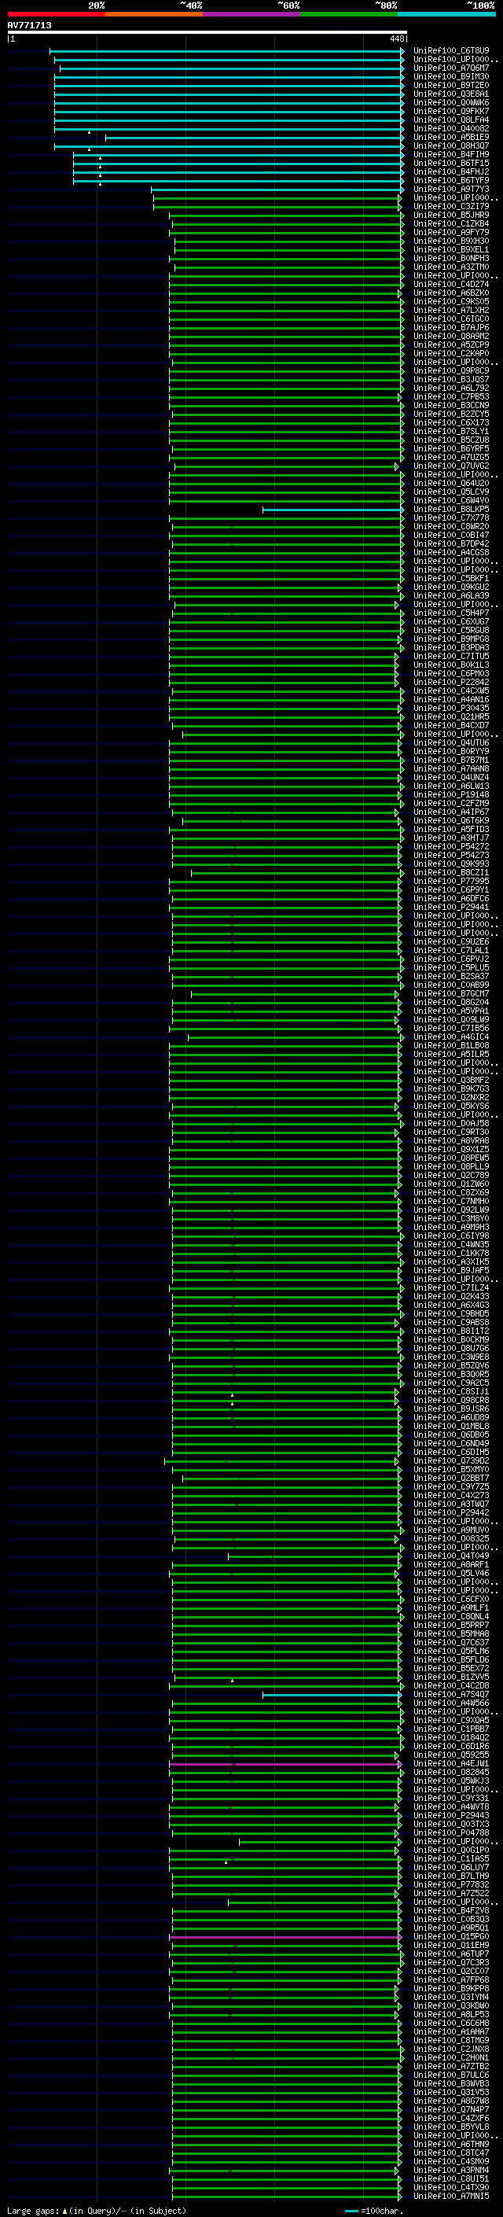The height and width of the screenshot is (2217, 503).
Task: Select label UniRef100_Q3BMF2
Action: click(x=450, y=1080)
